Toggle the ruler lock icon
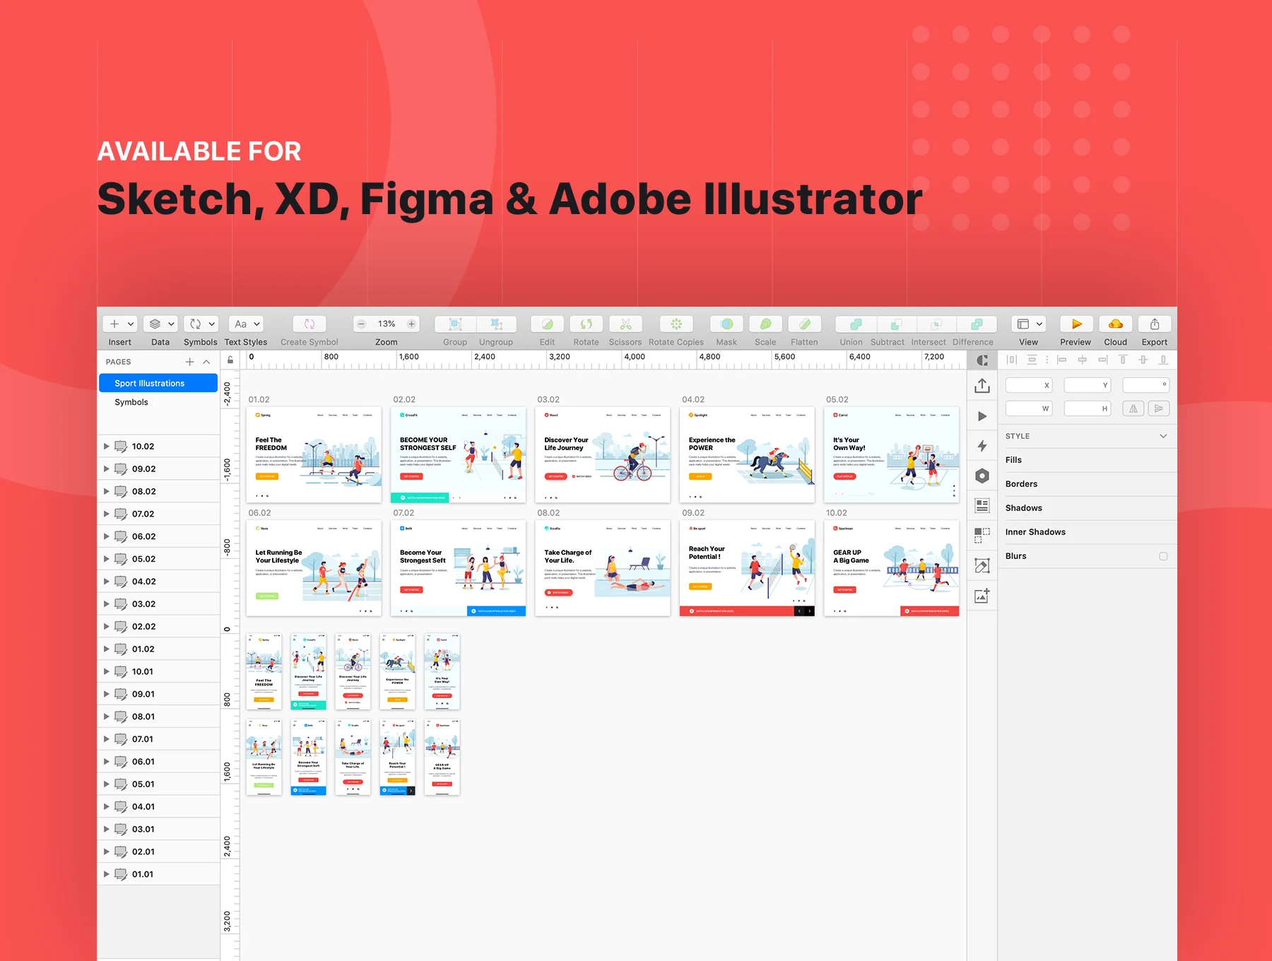The height and width of the screenshot is (961, 1272). (230, 360)
